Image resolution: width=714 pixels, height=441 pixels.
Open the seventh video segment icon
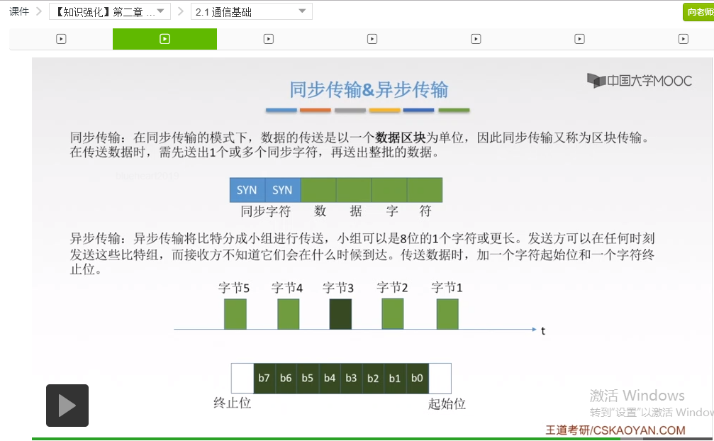[683, 39]
